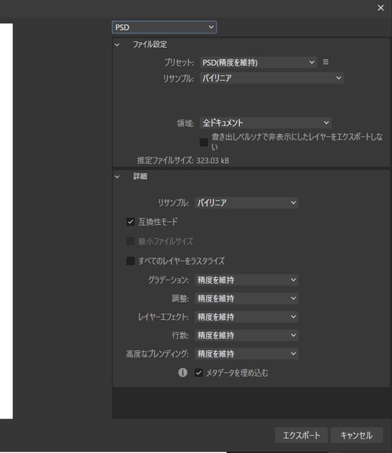
Task: Open リサンプル dropdown in ファイル設定 section
Action: [271, 78]
